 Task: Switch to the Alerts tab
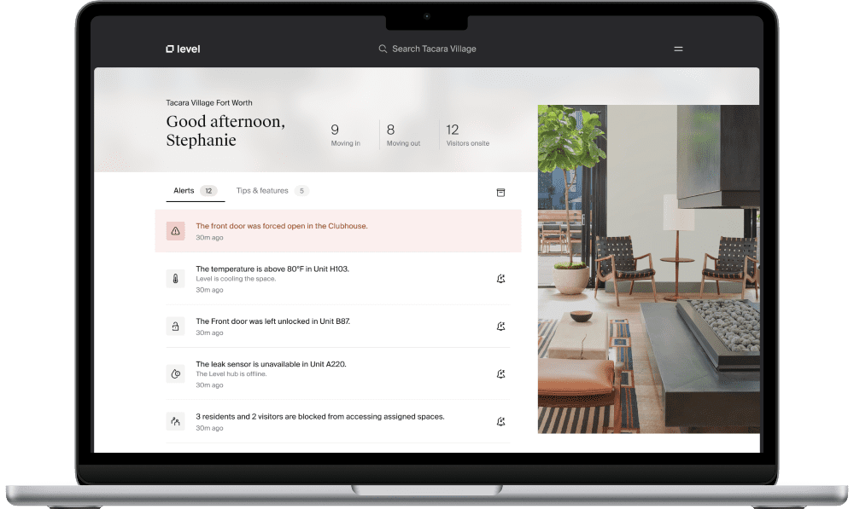click(x=195, y=191)
